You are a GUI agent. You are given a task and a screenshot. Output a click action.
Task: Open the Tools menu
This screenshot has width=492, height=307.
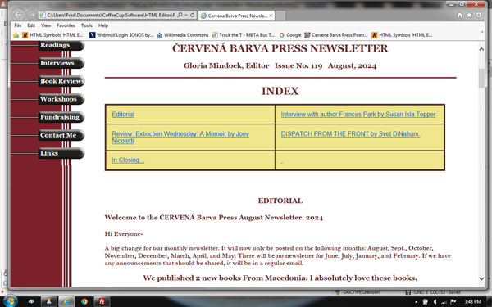(87, 25)
